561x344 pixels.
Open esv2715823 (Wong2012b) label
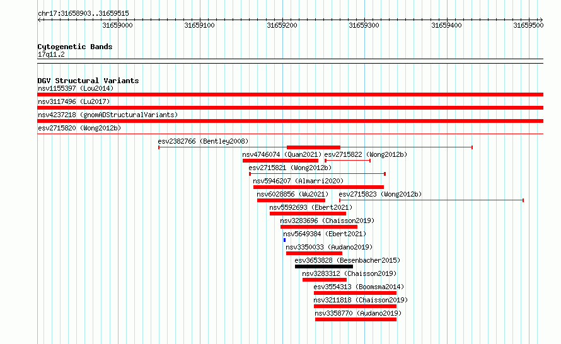[x=380, y=194]
